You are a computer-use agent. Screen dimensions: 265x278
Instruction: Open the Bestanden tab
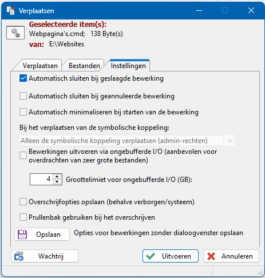point(84,66)
